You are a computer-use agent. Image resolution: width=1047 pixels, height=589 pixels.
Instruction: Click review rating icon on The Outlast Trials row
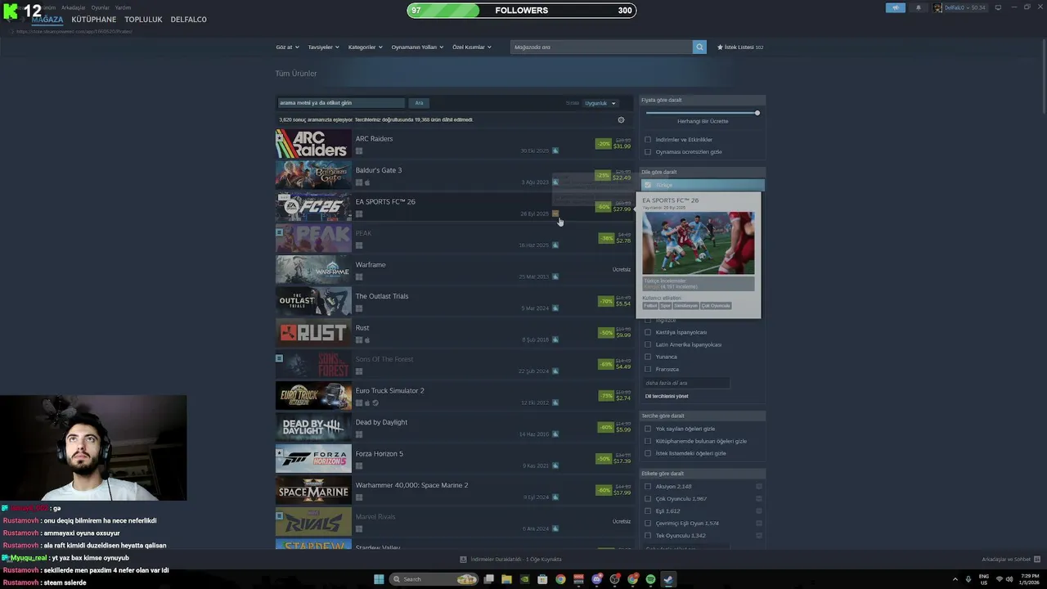555,308
